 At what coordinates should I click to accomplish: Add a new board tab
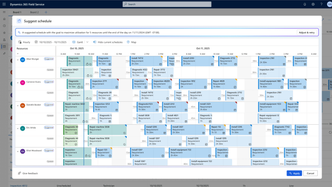coord(45,12)
